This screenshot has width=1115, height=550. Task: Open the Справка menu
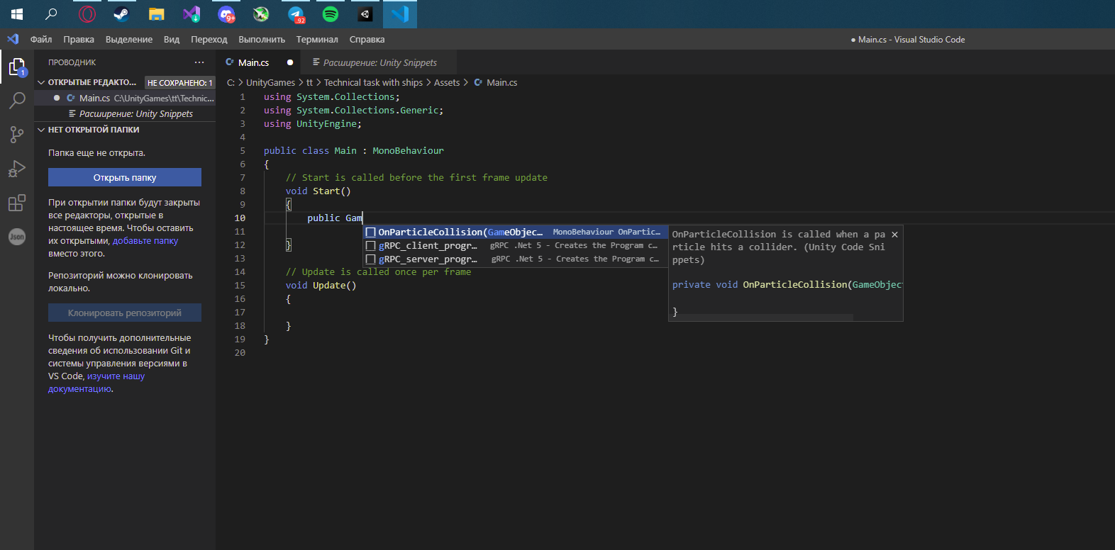(367, 39)
